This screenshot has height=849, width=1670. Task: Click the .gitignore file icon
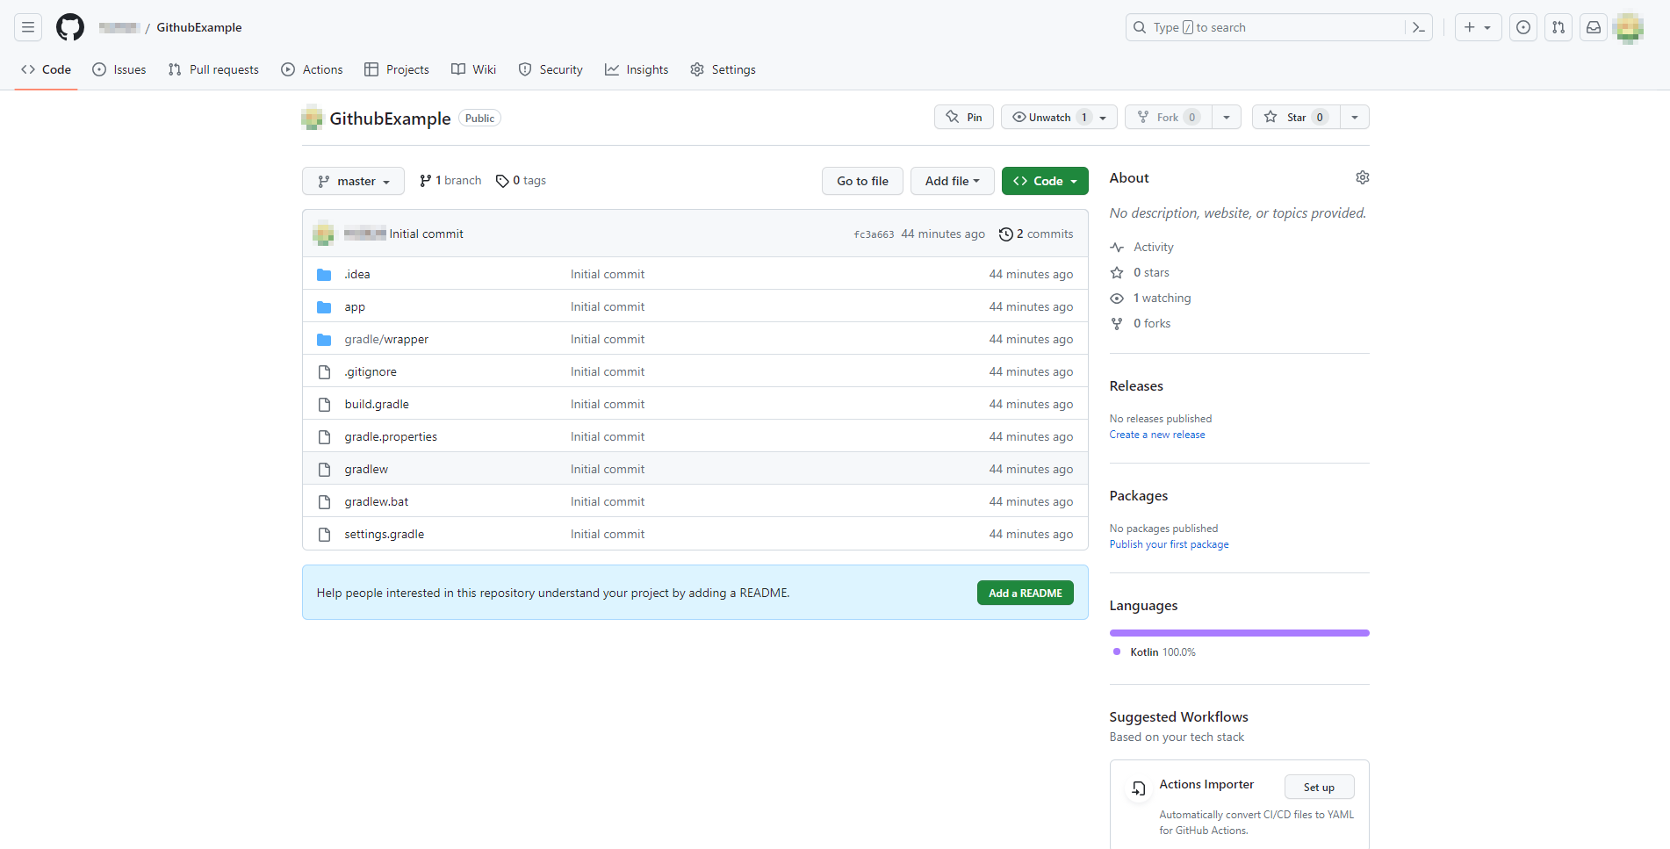pos(324,371)
